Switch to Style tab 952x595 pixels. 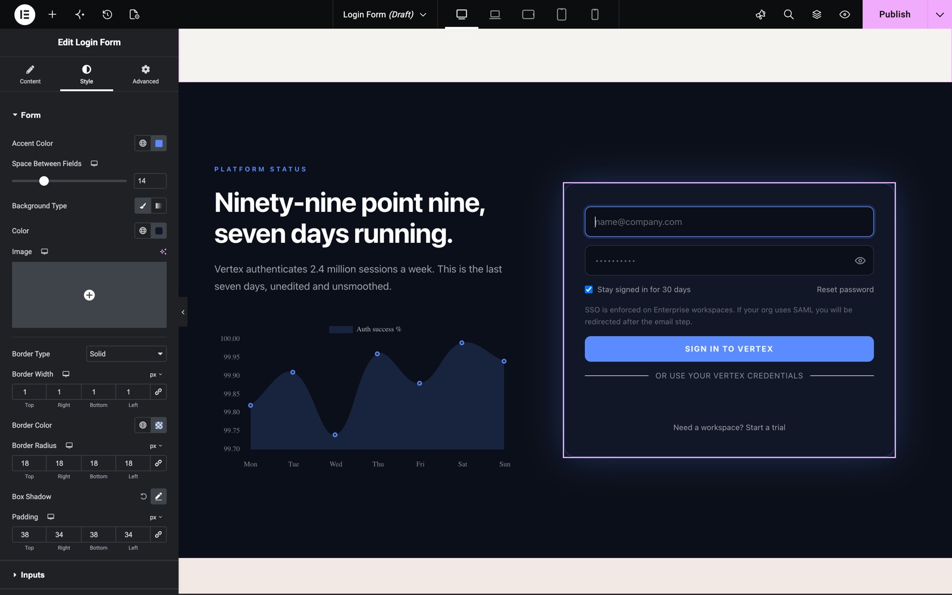pos(87,74)
